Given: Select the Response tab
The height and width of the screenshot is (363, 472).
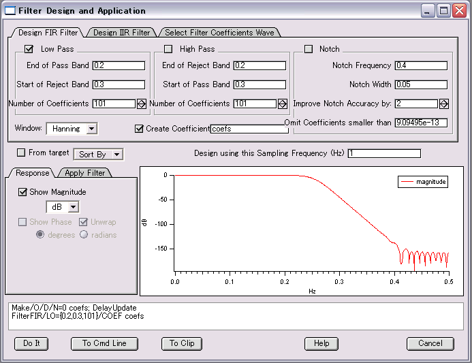Looking at the screenshot, I should (x=32, y=173).
